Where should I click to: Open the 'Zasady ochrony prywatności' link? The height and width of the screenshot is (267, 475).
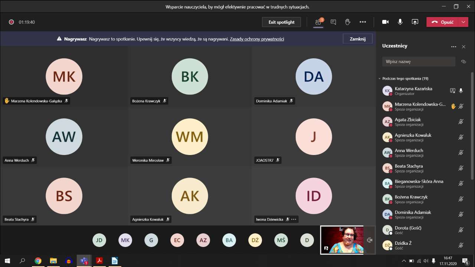257,39
